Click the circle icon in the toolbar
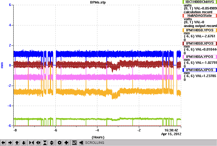 tap(60, 143)
